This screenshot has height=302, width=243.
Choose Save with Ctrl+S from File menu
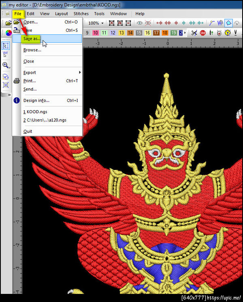[47, 30]
